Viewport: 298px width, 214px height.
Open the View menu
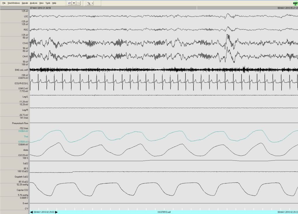tap(41, 3)
